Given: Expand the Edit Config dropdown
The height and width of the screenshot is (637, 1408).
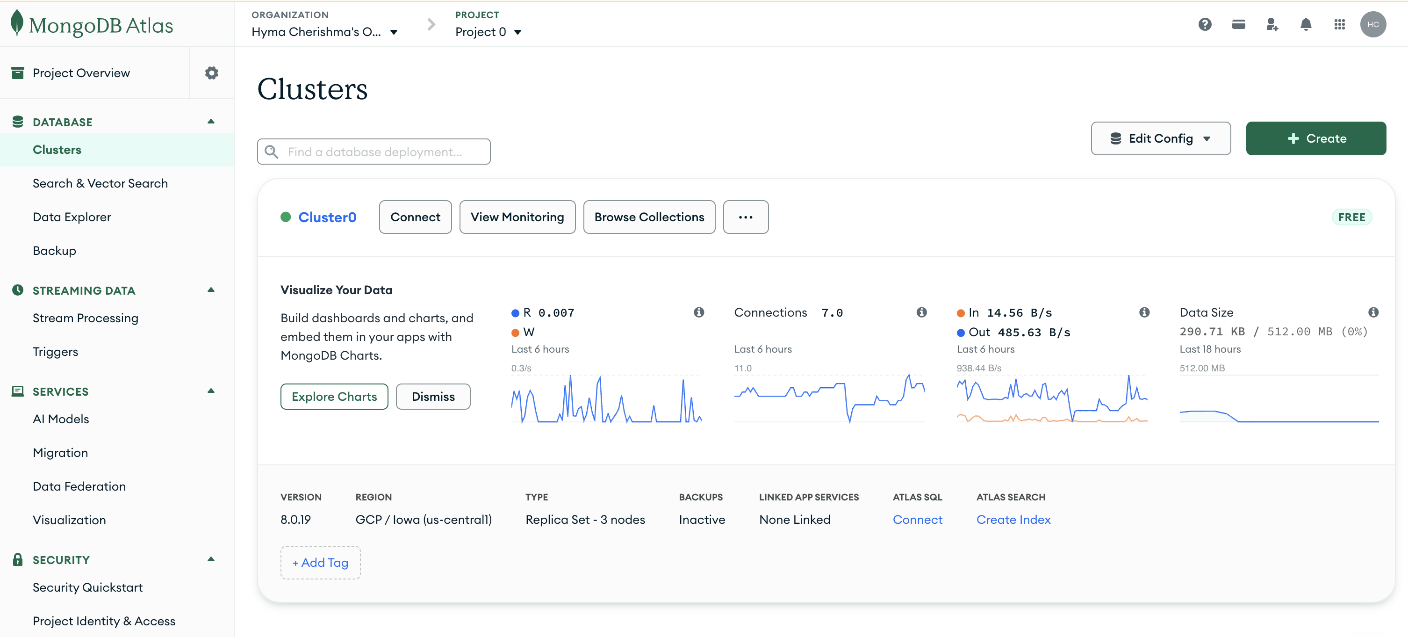Looking at the screenshot, I should (x=1160, y=138).
